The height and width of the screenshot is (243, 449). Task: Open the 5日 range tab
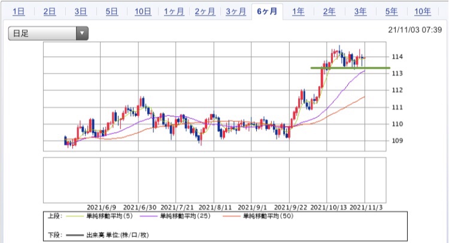click(x=112, y=12)
